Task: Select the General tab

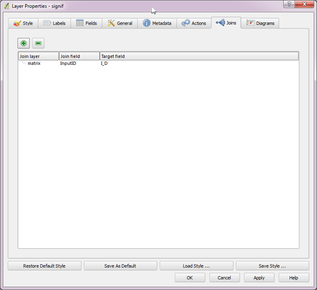Action: tap(120, 23)
